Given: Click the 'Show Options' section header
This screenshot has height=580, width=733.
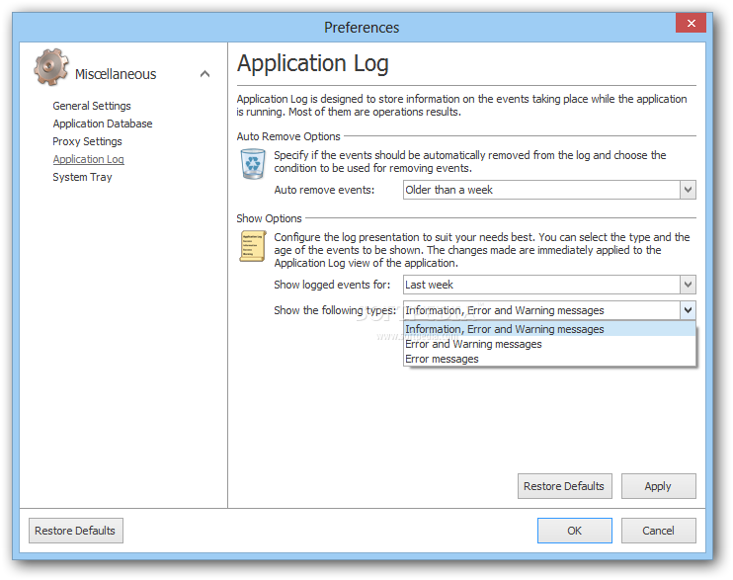Looking at the screenshot, I should 269,218.
